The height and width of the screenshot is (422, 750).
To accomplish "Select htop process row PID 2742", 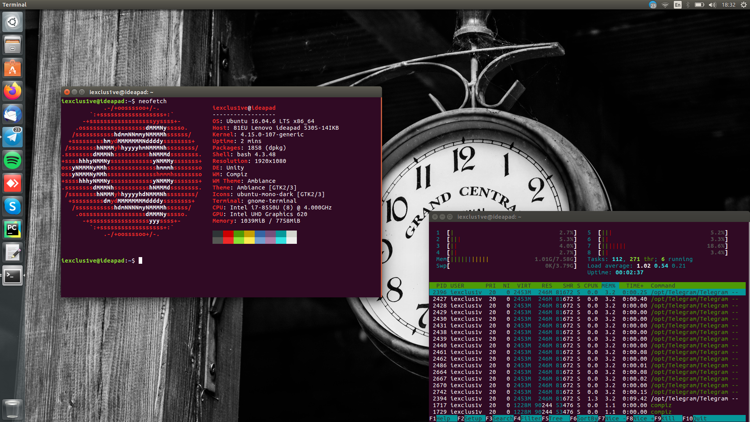I will (x=587, y=392).
